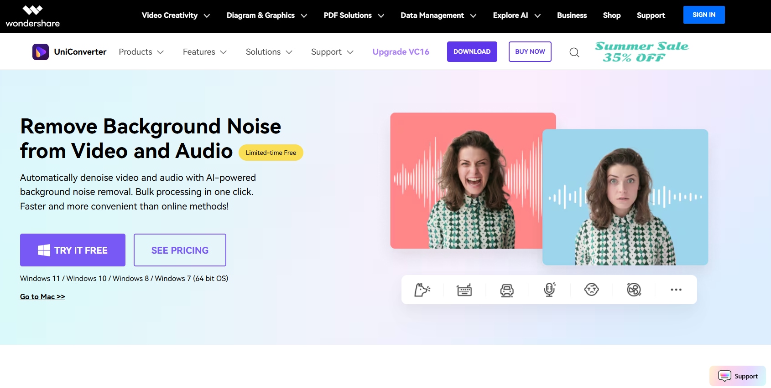Screen dimensions: 771x388
Task: Select the car traffic noise icon
Action: (x=507, y=290)
